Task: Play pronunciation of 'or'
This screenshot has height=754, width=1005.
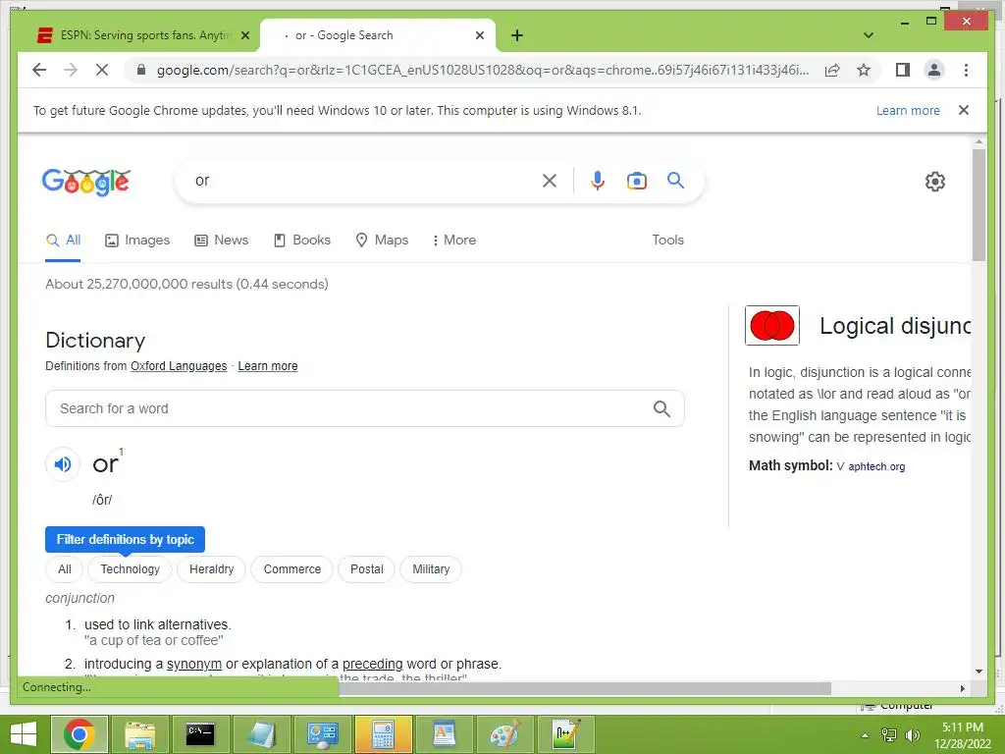Action: click(x=63, y=463)
